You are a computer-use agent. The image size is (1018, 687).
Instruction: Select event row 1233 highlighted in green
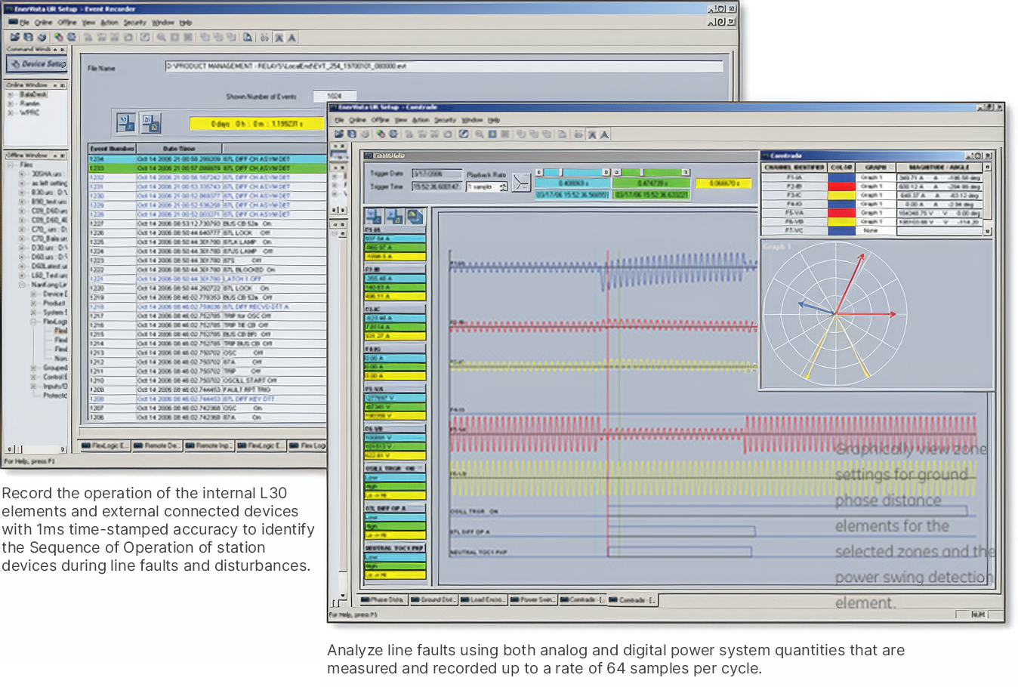pyautogui.click(x=206, y=168)
